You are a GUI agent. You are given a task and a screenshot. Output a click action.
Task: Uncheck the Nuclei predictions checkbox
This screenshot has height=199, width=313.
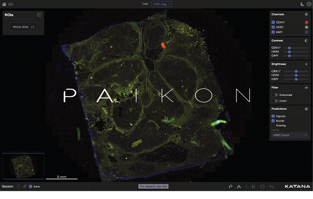(x=273, y=121)
